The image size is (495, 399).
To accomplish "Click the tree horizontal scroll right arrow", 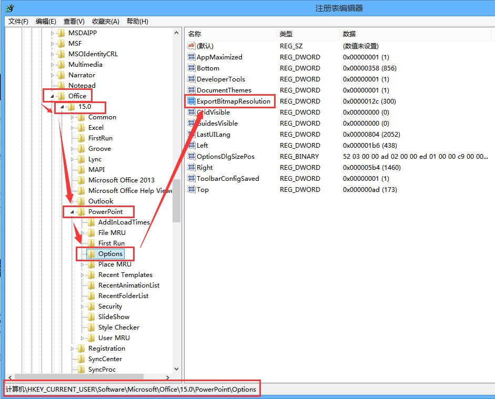I will click(x=168, y=377).
